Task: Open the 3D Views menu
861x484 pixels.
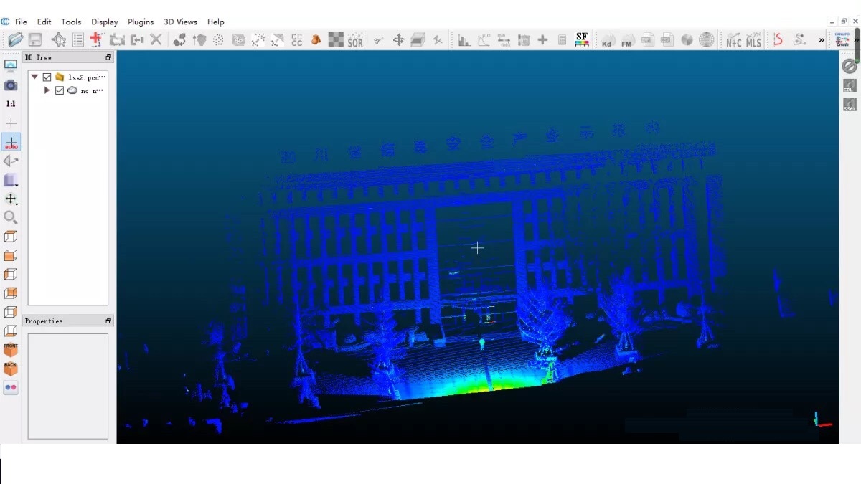Action: click(179, 22)
